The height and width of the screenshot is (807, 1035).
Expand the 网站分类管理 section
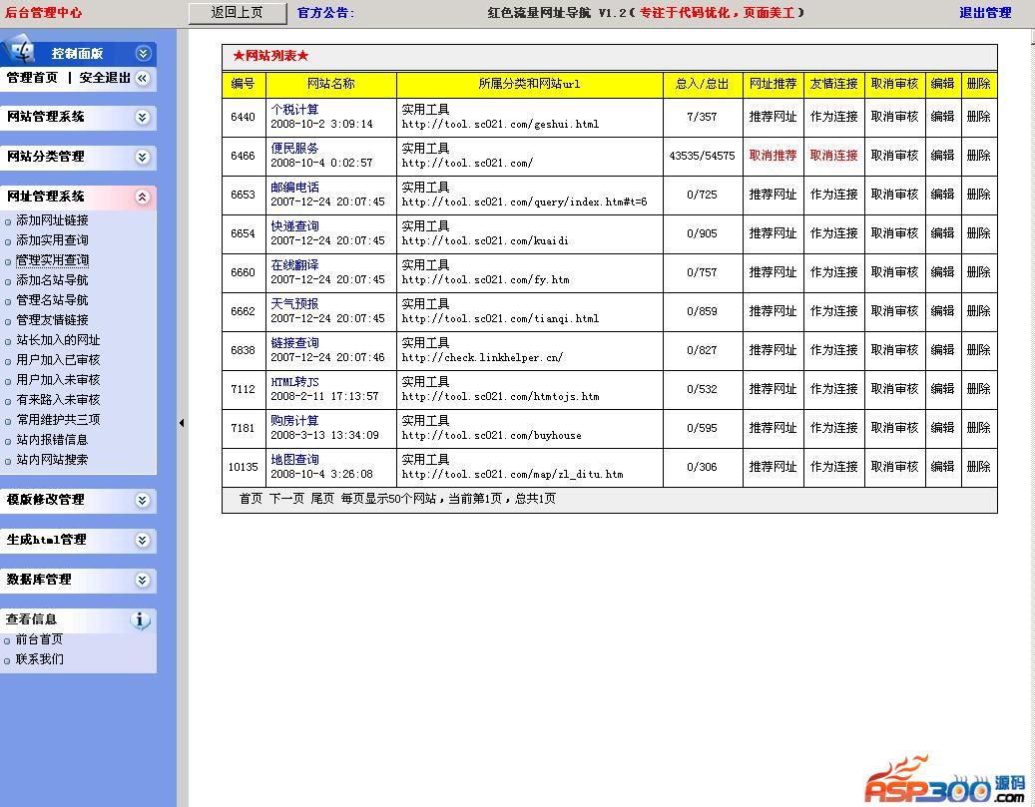point(142,157)
